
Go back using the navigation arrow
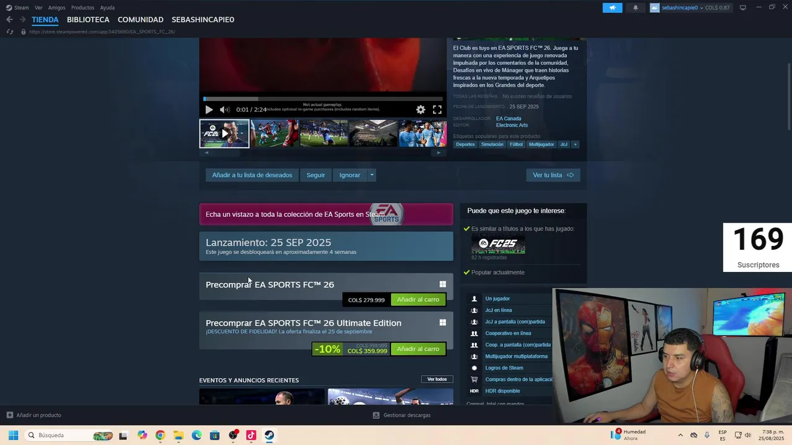pyautogui.click(x=9, y=19)
